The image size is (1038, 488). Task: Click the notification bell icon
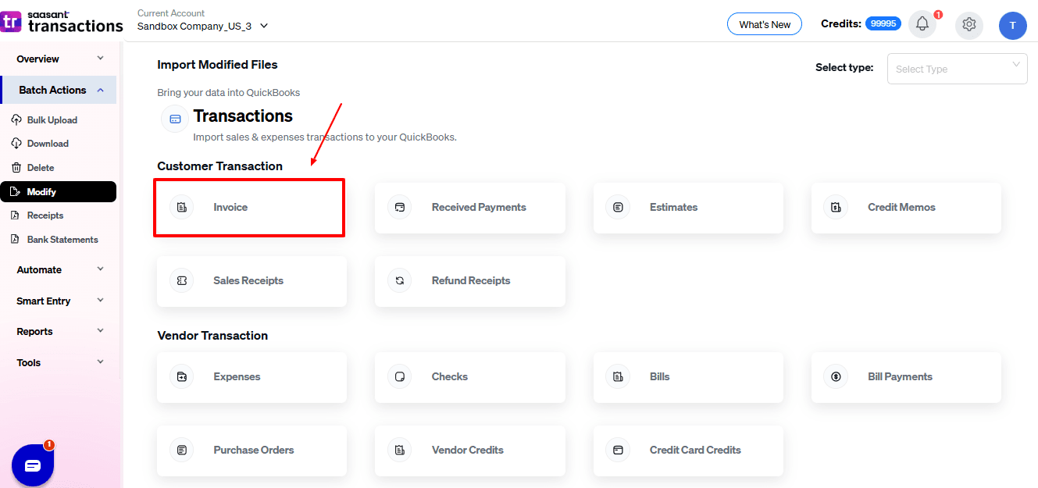pyautogui.click(x=922, y=24)
